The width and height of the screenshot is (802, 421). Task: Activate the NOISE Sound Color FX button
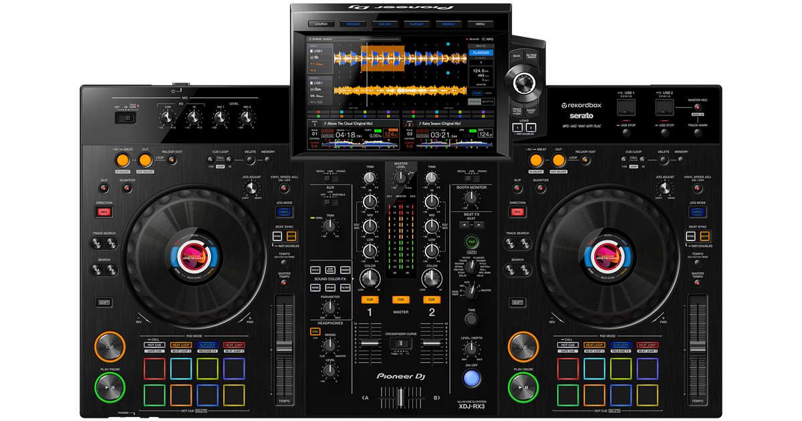315,287
